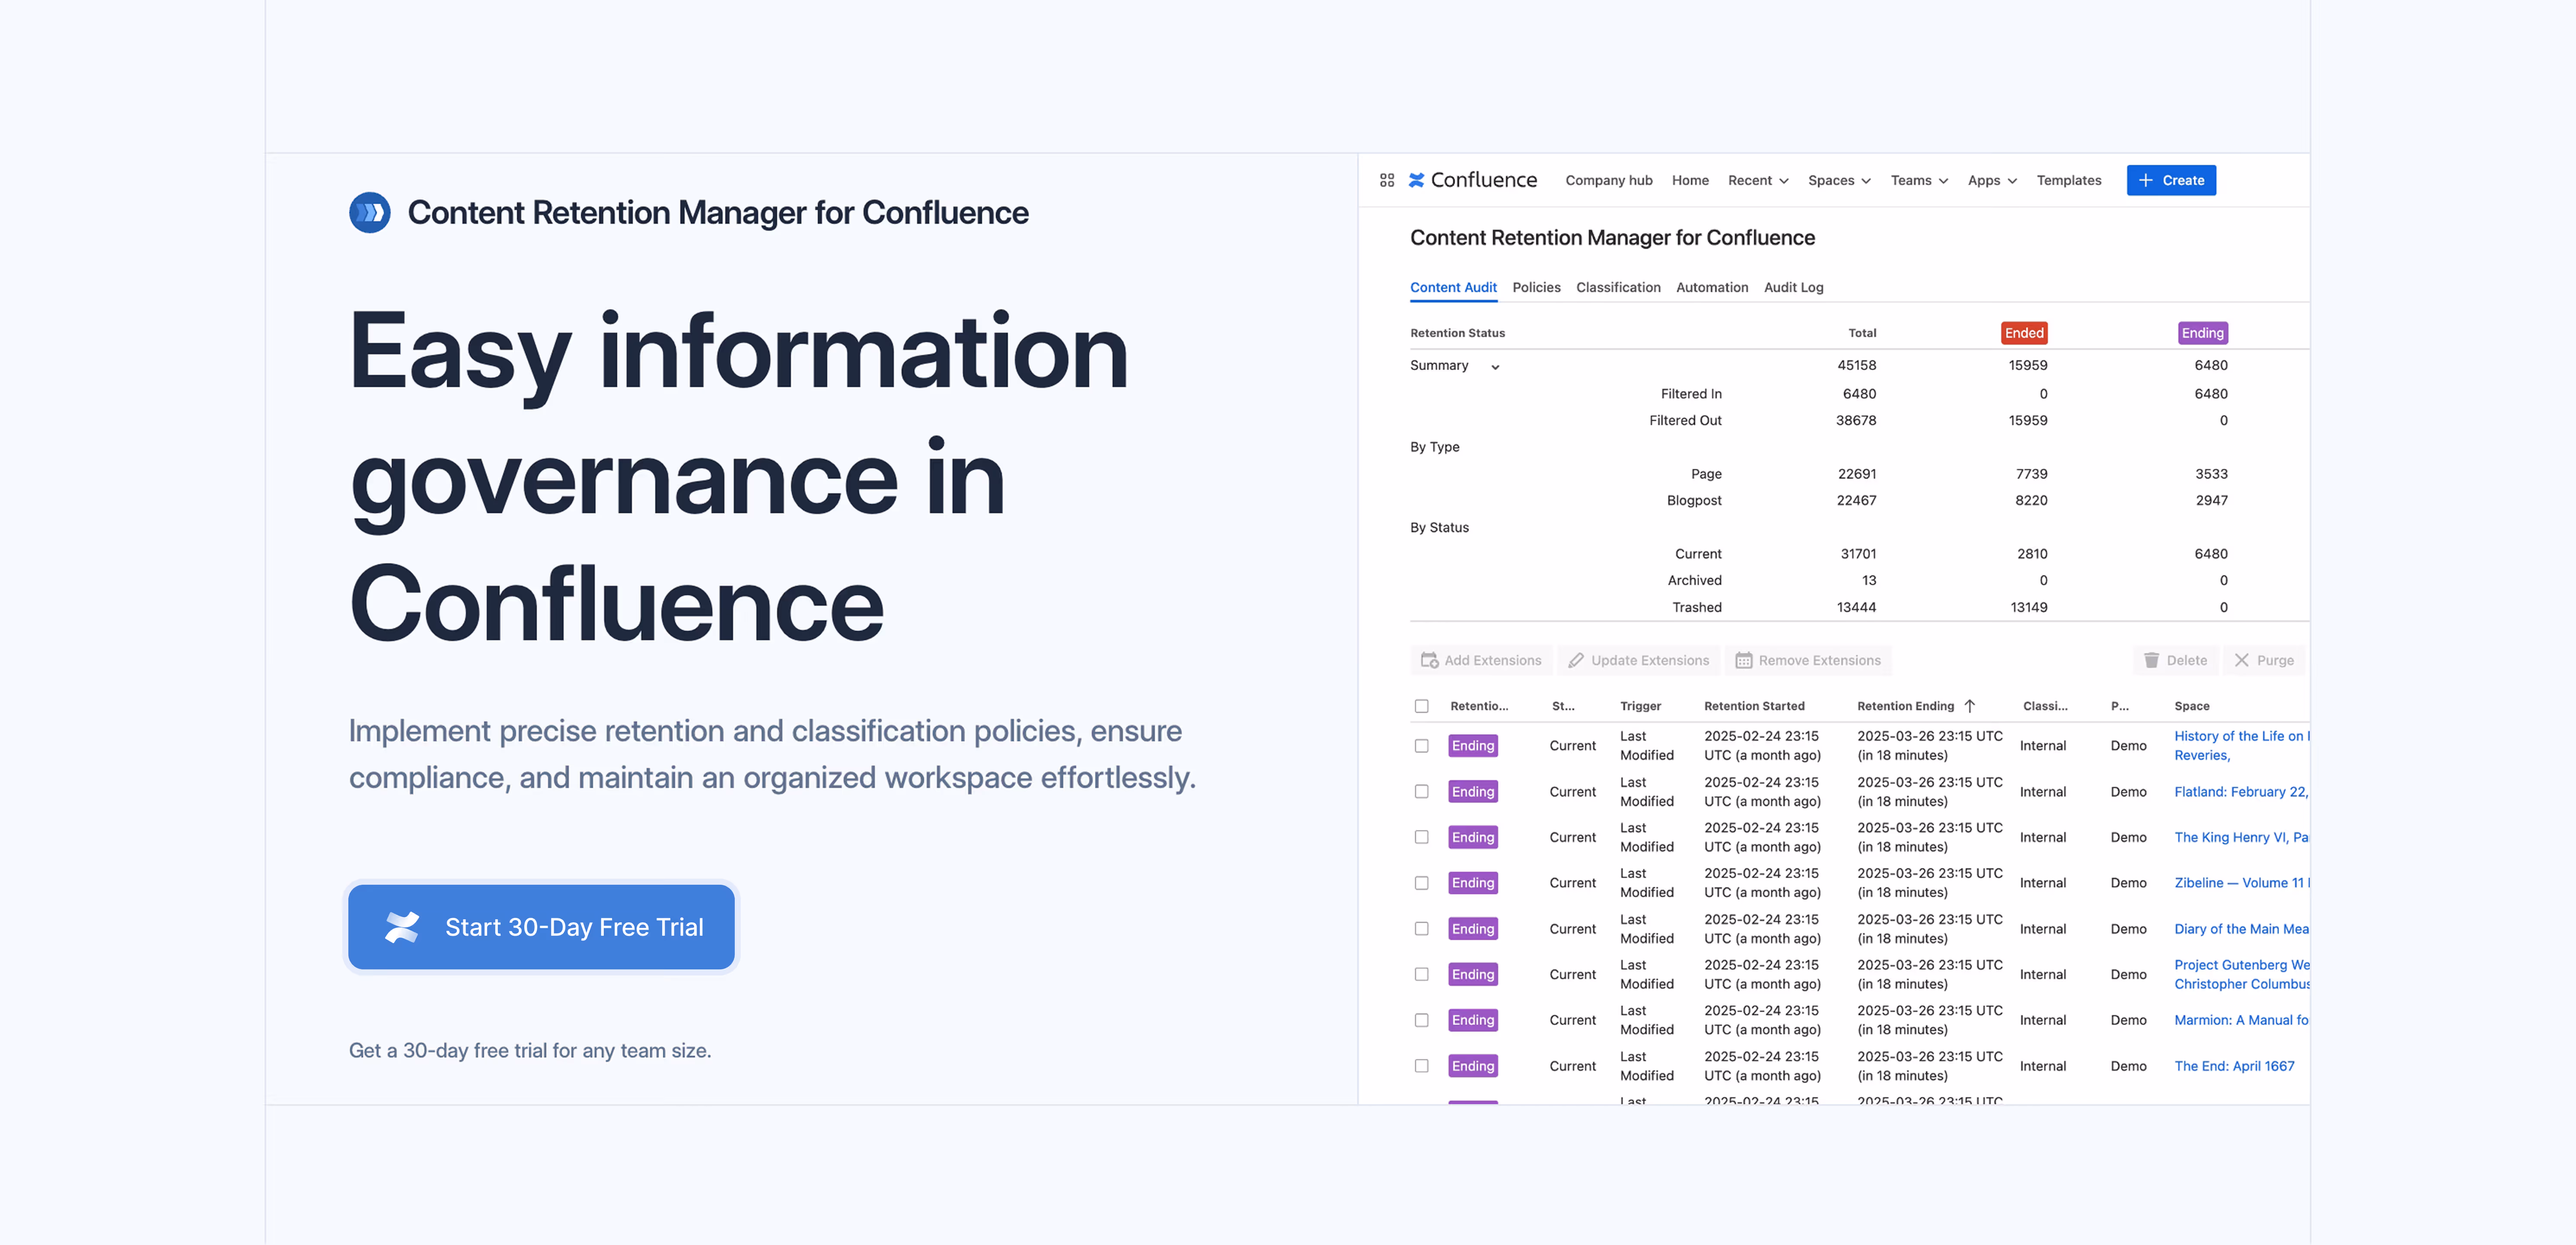Click the Confluence icon on free trial button
The image size is (2576, 1245).
(402, 927)
